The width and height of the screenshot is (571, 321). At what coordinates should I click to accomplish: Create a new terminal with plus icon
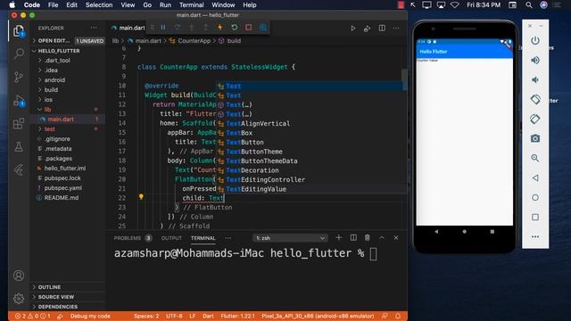339,238
